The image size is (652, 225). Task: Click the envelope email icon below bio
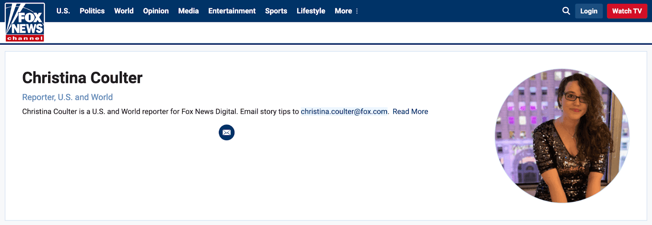[x=227, y=132]
